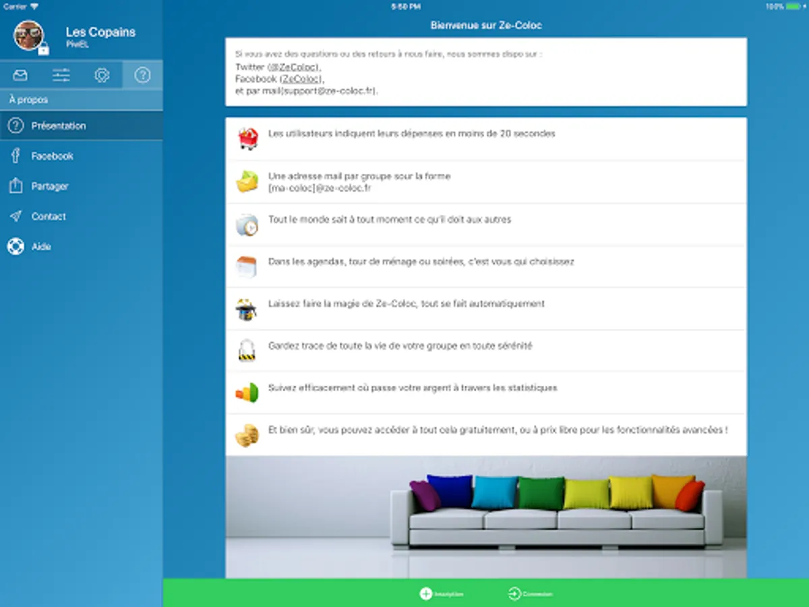Click the plus icon for Inscription
This screenshot has width=809, height=607.
point(426,594)
